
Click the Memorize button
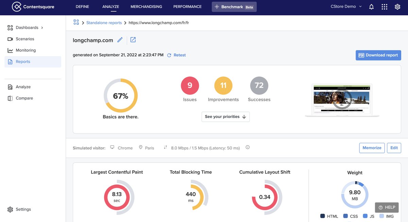point(372,148)
